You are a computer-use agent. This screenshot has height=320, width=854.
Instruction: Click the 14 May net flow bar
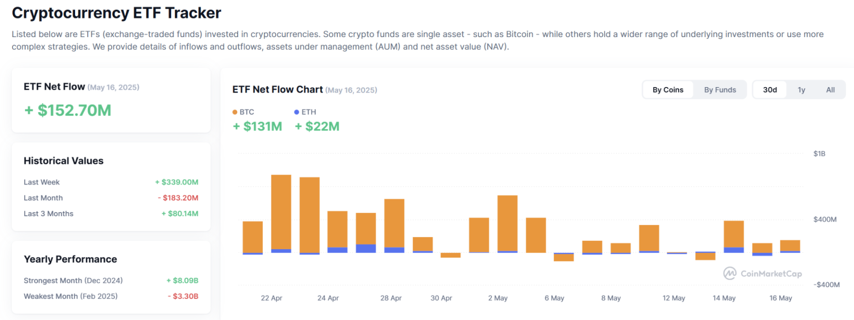click(734, 237)
